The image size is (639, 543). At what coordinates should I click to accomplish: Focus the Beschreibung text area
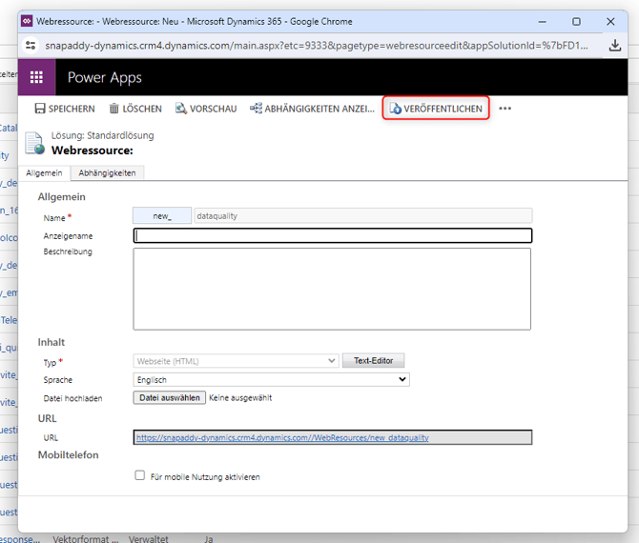tap(332, 289)
